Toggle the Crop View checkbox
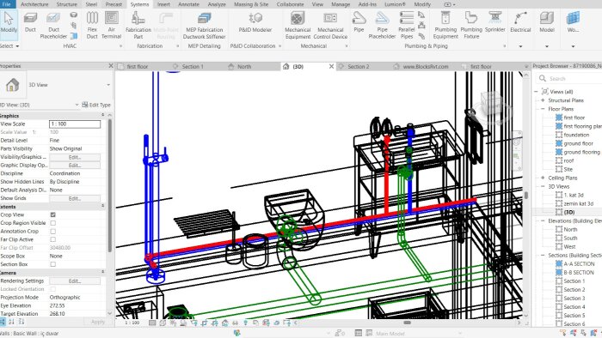Viewport: 602px width, 338px height. click(53, 214)
